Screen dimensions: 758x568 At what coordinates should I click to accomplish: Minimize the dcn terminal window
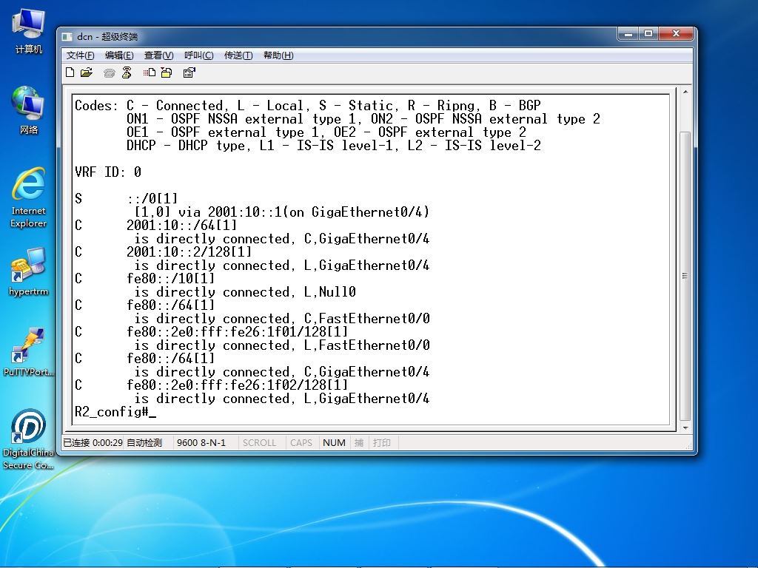tap(628, 34)
